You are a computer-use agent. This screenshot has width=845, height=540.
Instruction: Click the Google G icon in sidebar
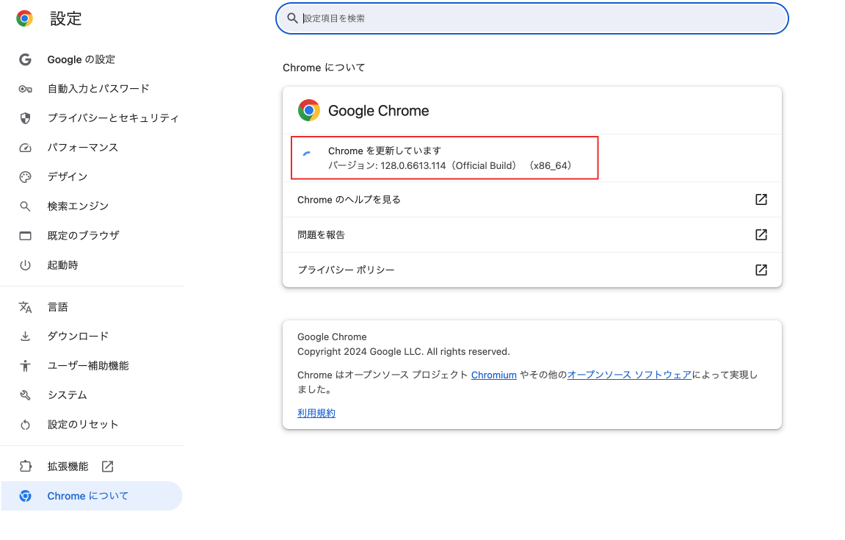point(26,60)
